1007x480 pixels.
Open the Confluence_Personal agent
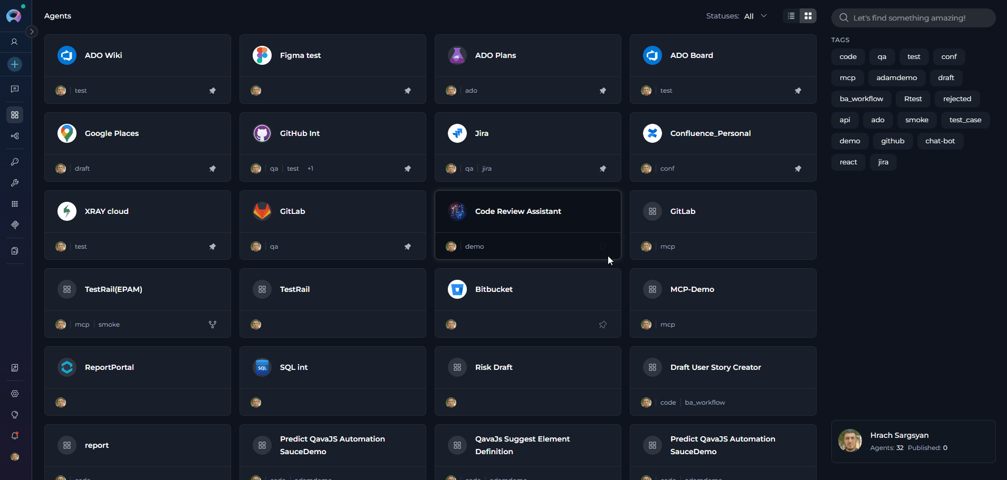pos(710,133)
